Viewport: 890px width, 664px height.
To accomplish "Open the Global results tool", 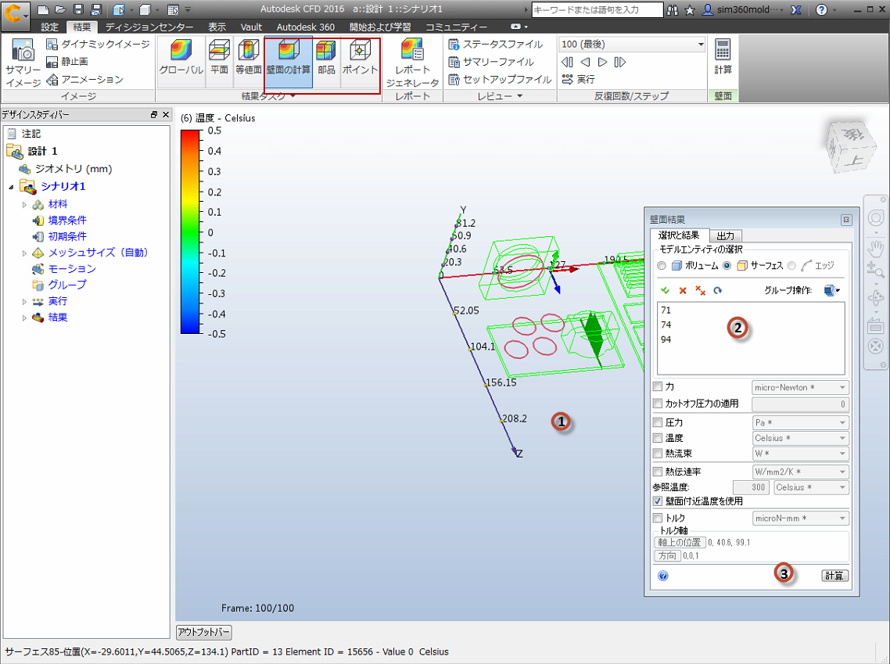I will tap(181, 57).
